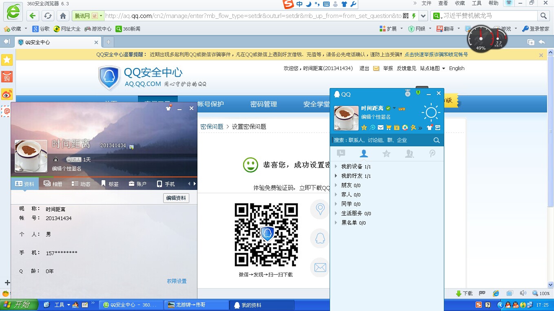Open the interface manager icon in QQ panel
Viewport: 554px width, 311px height.
tap(438, 128)
